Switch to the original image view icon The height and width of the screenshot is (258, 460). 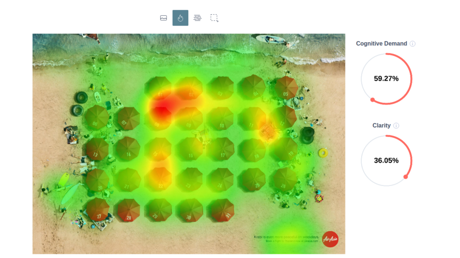click(164, 18)
